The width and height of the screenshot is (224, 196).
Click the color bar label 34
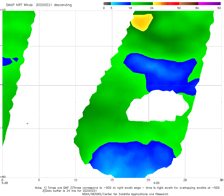152,8
